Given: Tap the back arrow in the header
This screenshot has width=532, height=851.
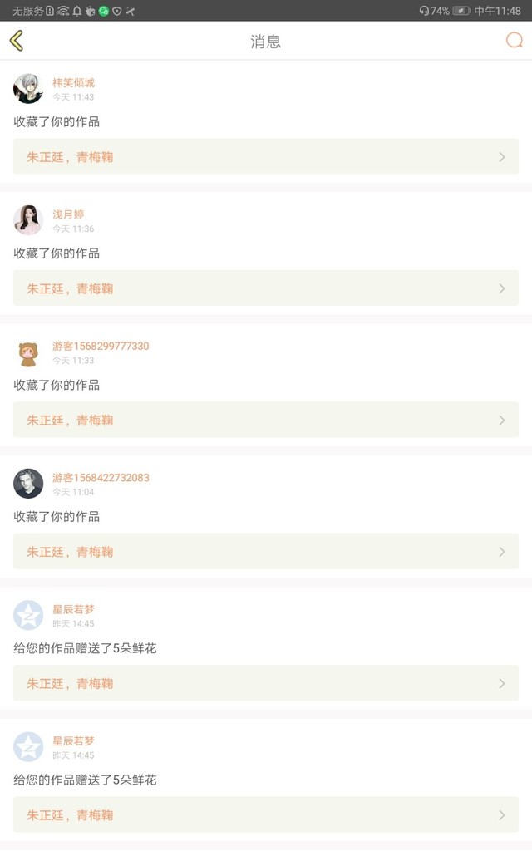Looking at the screenshot, I should click(17, 41).
